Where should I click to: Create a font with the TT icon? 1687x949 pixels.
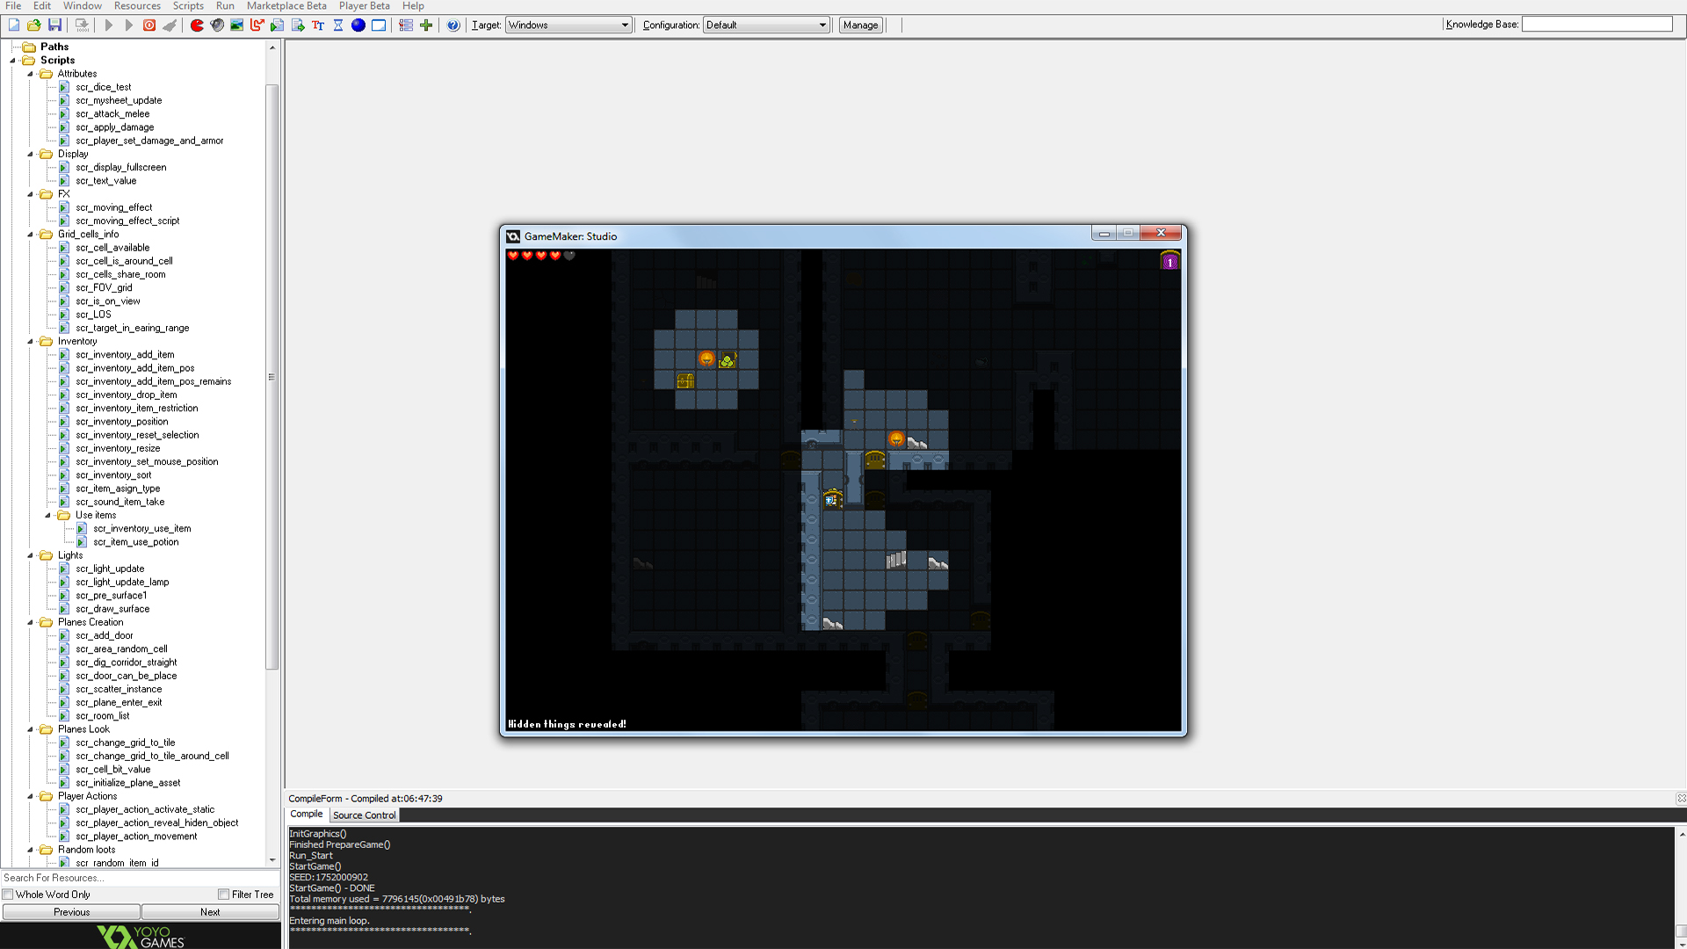coord(318,25)
